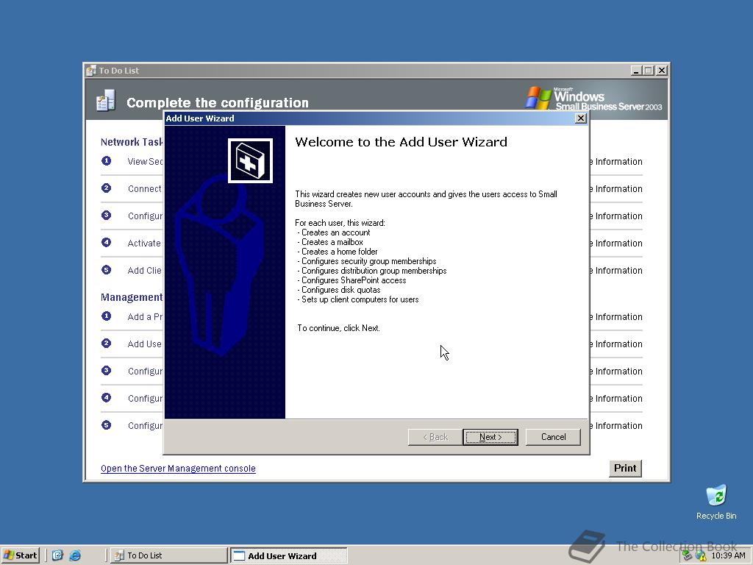This screenshot has width=753, height=565.
Task: Click 'Creates a mailbox' wizard text
Action: (x=332, y=242)
